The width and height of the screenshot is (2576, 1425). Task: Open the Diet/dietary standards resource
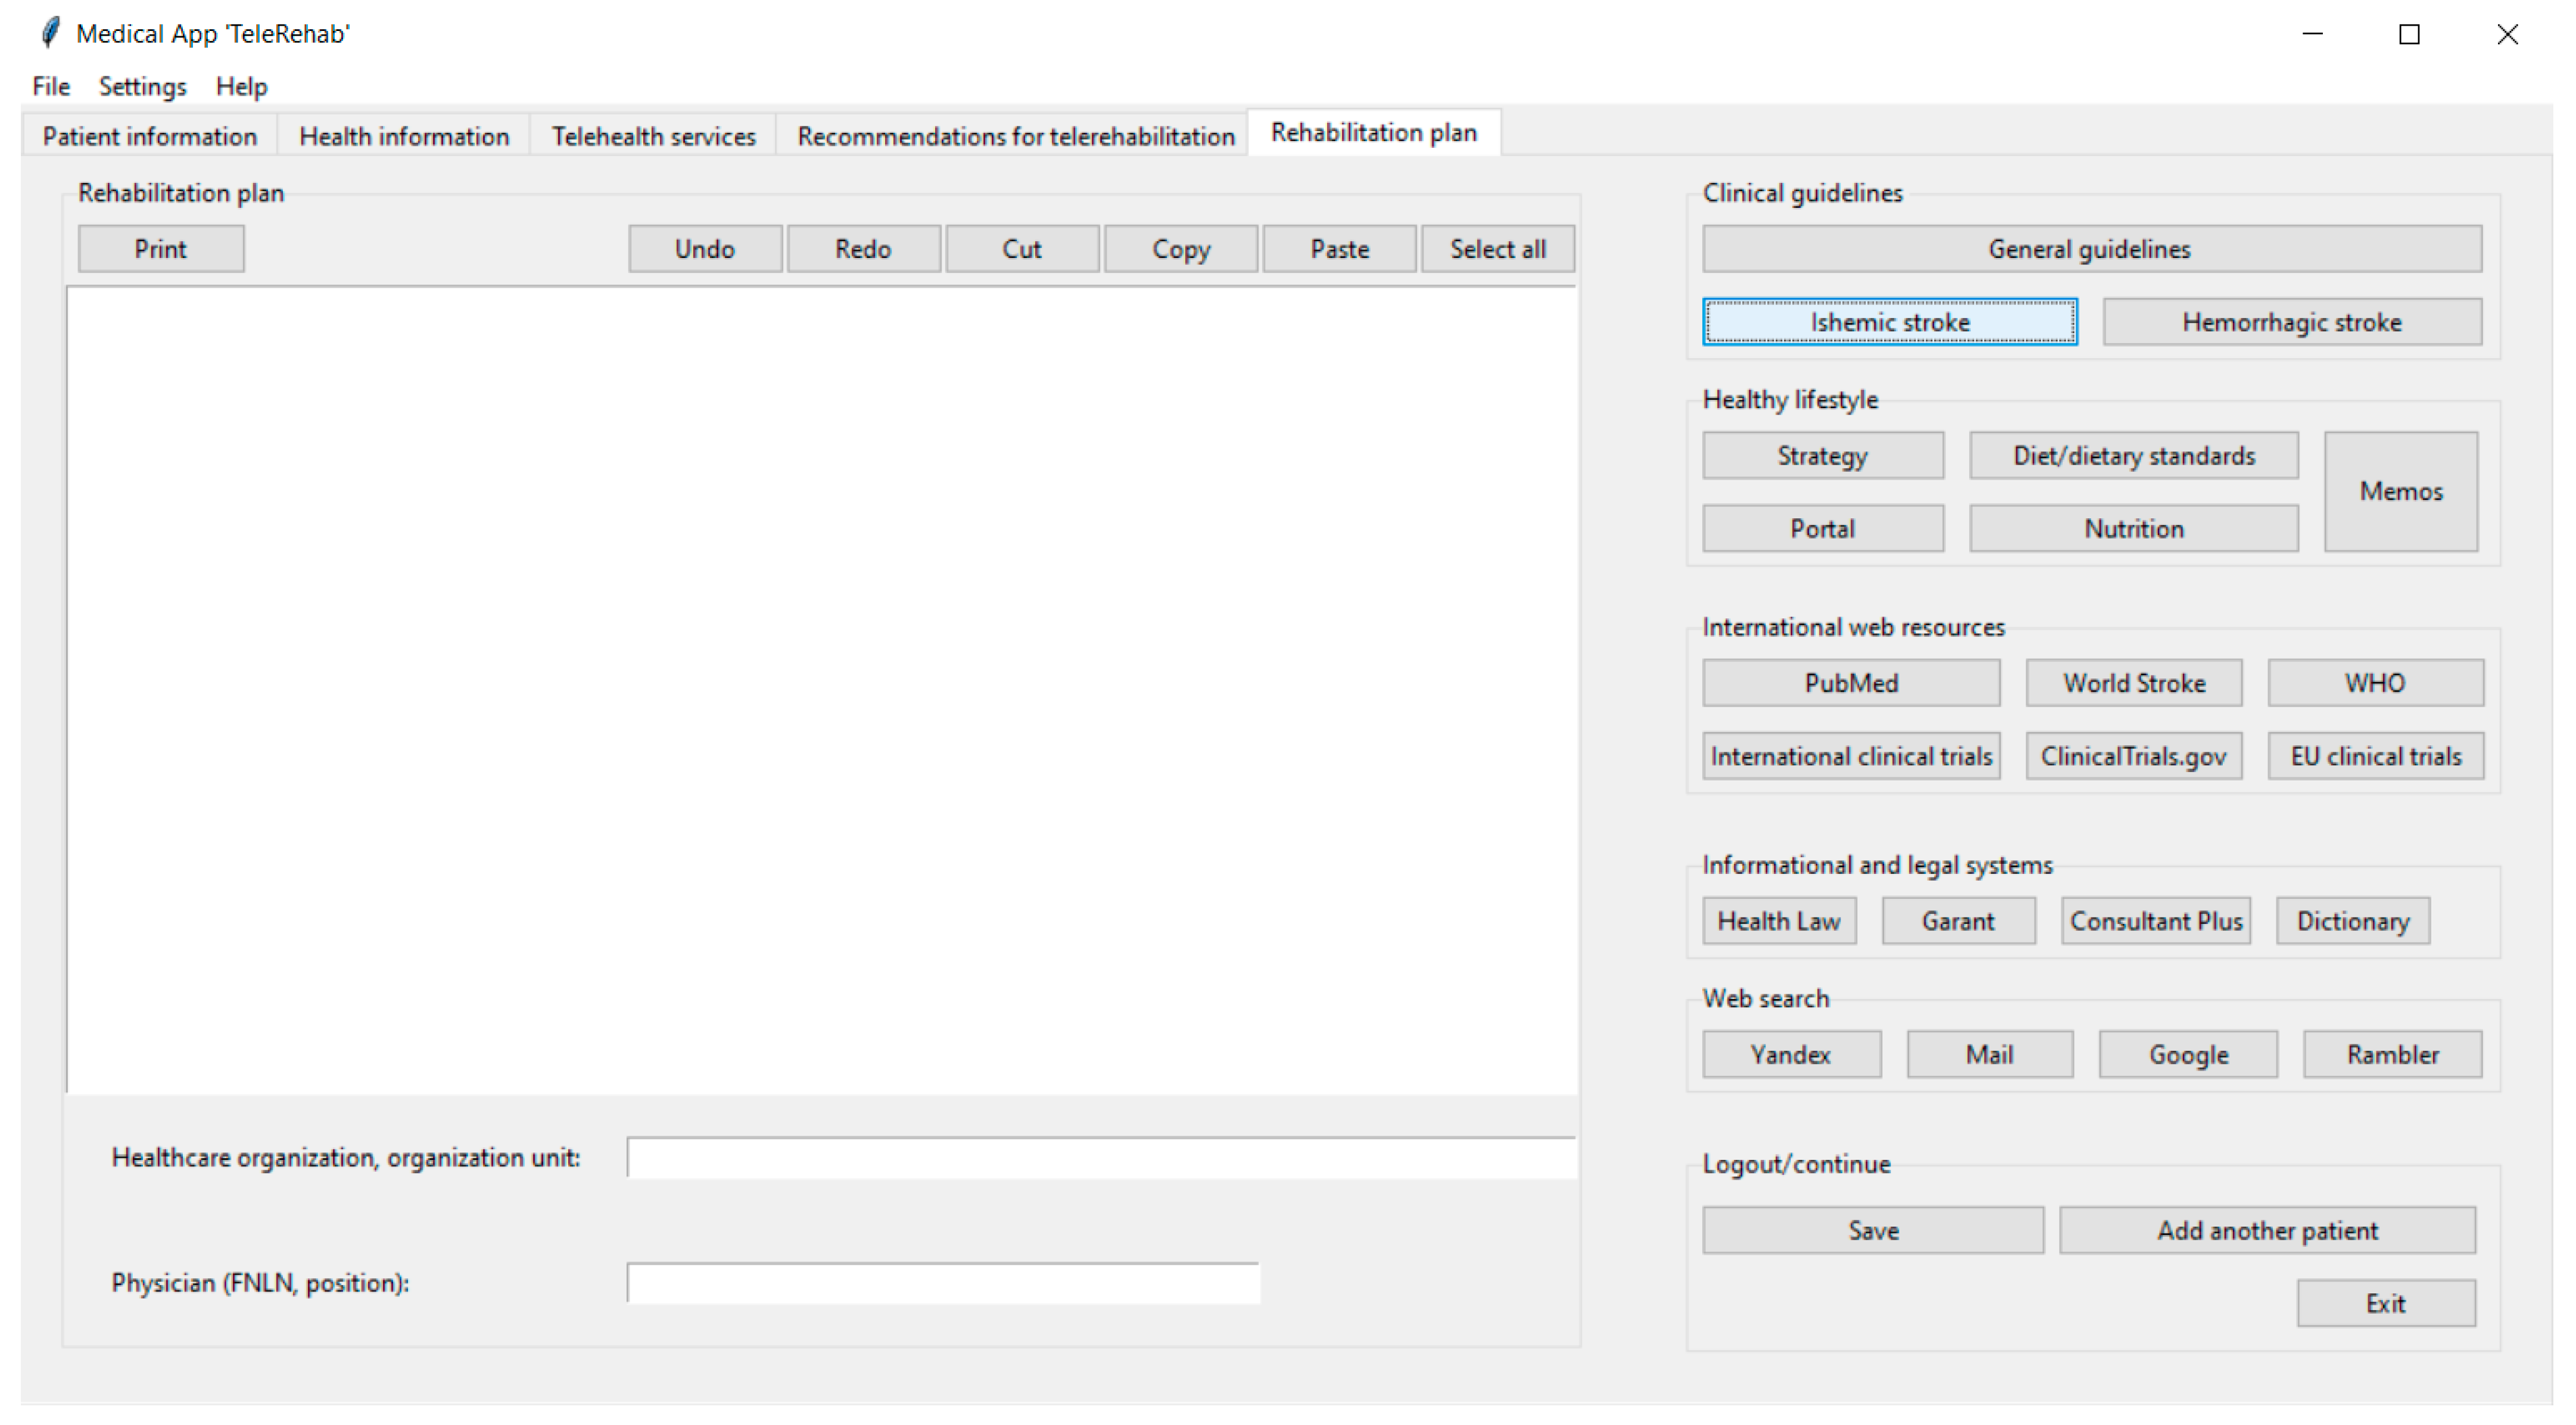[2133, 456]
